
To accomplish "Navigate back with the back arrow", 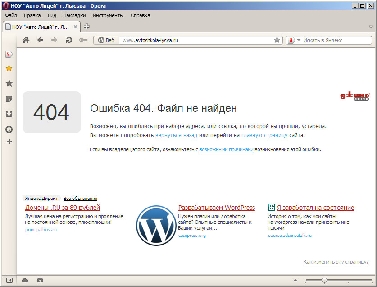I will click(40, 40).
